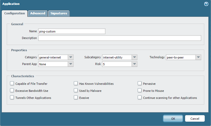Click the Cancel button

coord(195,118)
